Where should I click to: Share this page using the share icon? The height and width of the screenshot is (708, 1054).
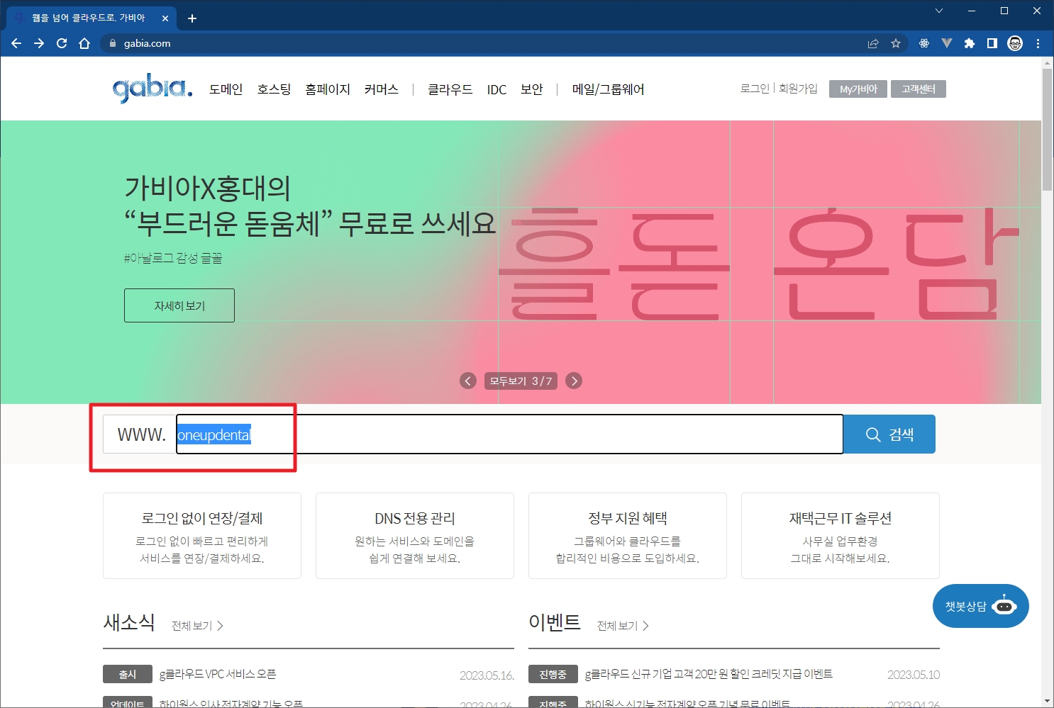click(873, 43)
